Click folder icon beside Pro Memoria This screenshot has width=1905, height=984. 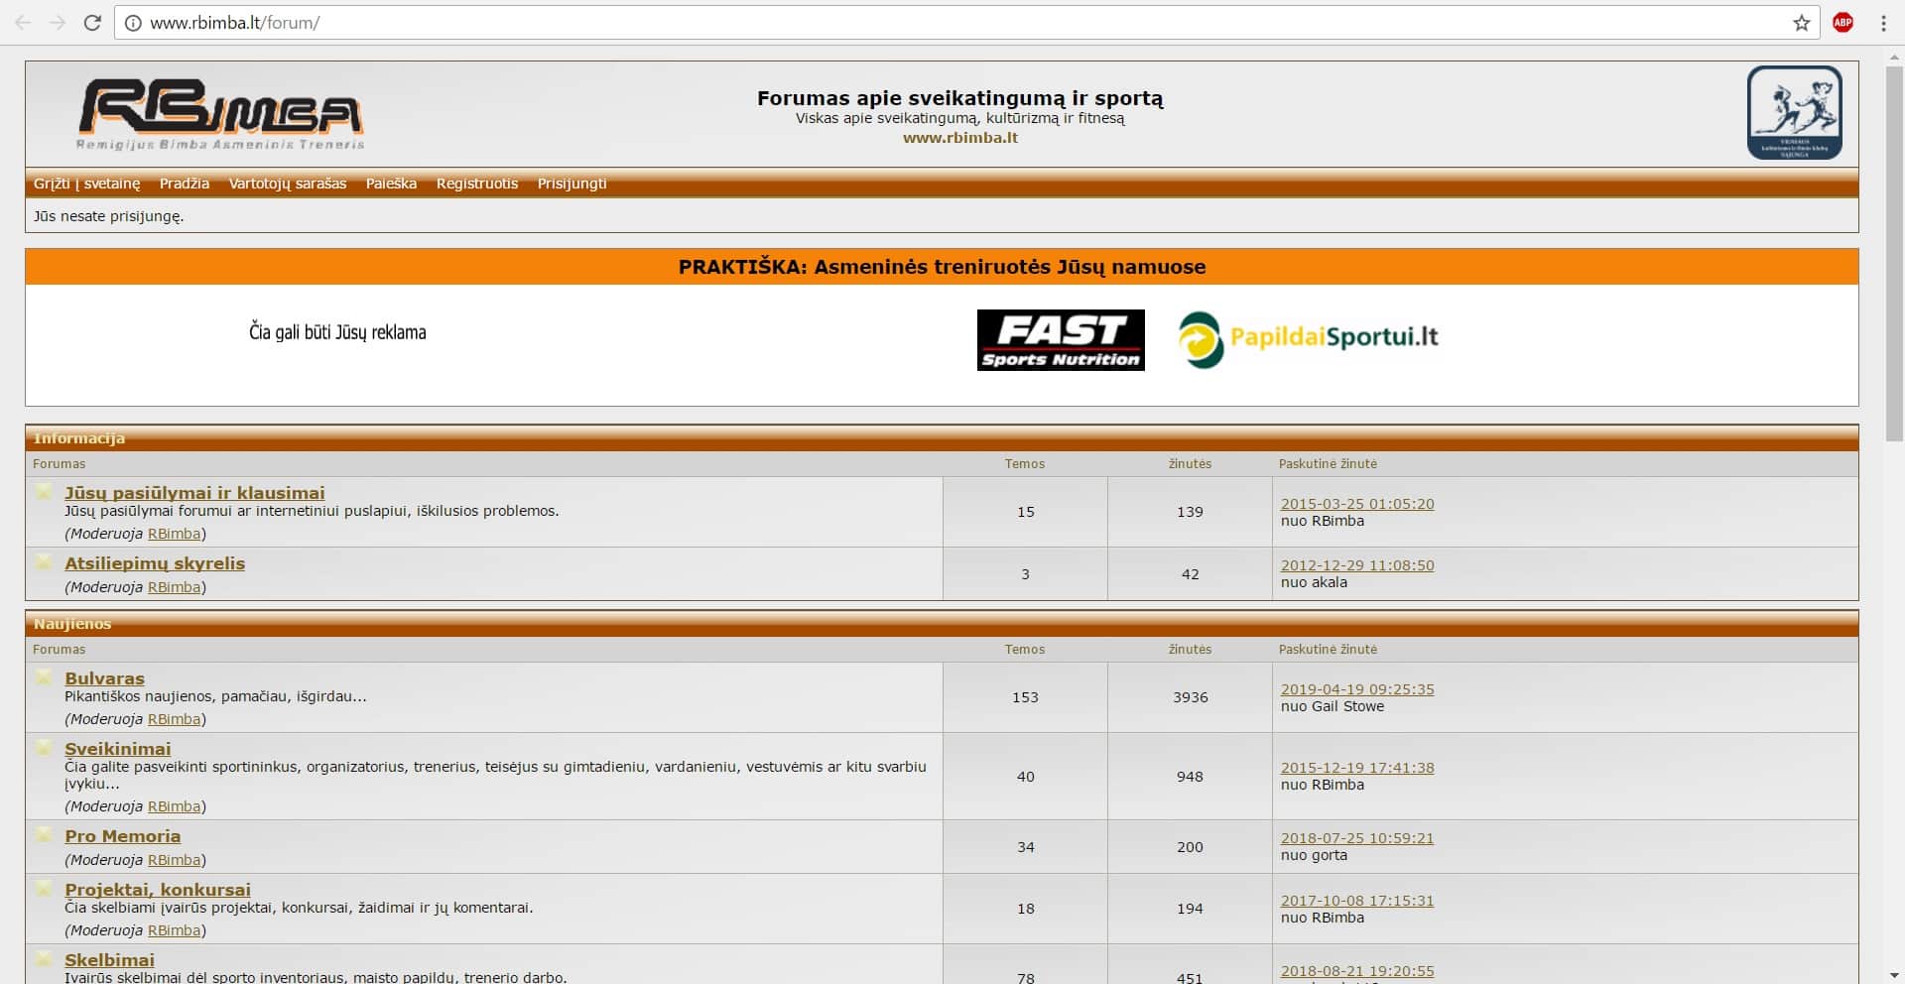tap(44, 834)
